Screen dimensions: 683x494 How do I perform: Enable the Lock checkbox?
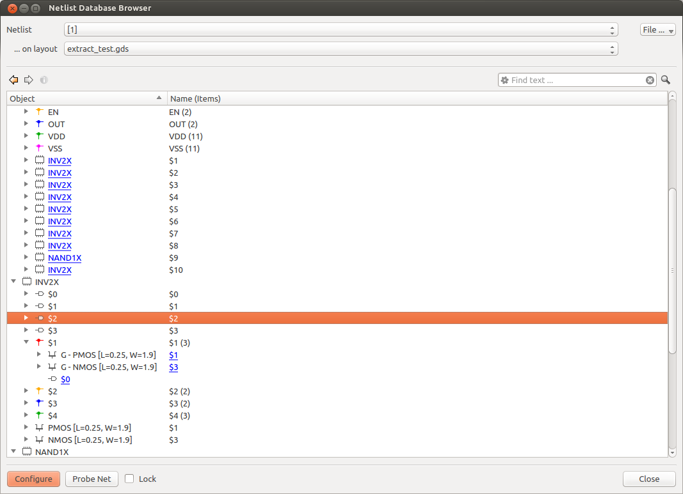[129, 479]
